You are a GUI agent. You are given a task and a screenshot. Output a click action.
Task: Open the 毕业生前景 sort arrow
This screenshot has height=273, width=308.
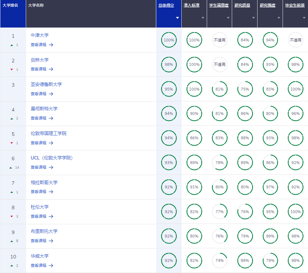click(304, 18)
